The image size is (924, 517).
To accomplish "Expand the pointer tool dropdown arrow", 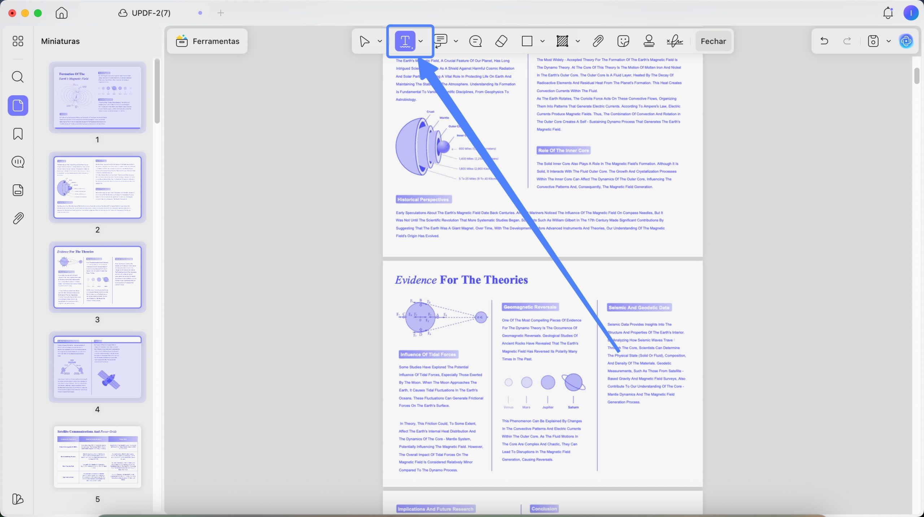I will click(x=380, y=41).
